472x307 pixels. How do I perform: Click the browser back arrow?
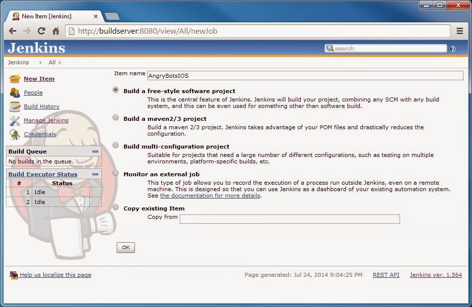pyautogui.click(x=12, y=31)
